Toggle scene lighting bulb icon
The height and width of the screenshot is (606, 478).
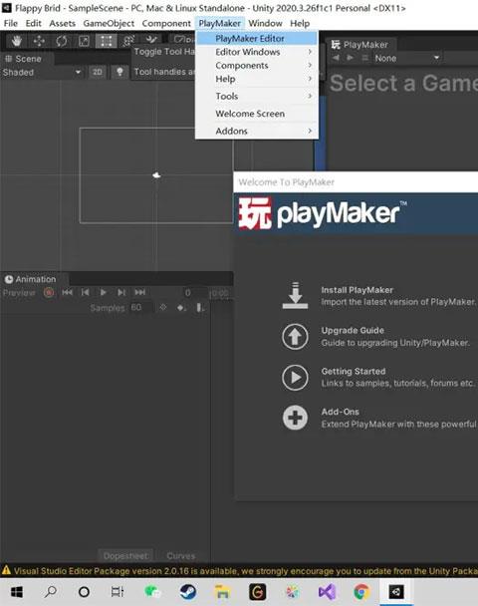(119, 72)
